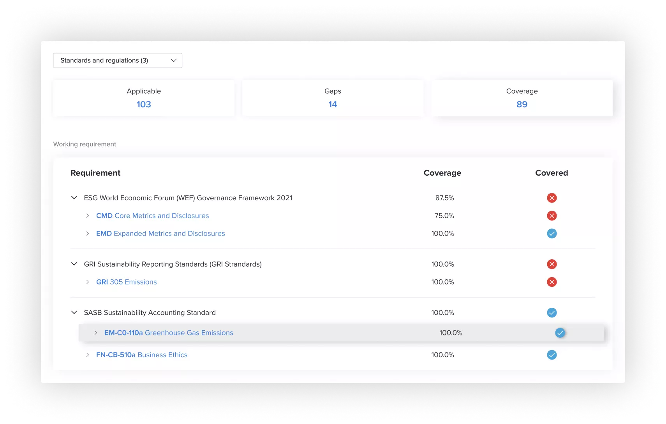Image resolution: width=666 pixels, height=424 pixels.
Task: Open EM-CO-110a Greenhouse Gas Emissions link
Action: [x=169, y=333]
